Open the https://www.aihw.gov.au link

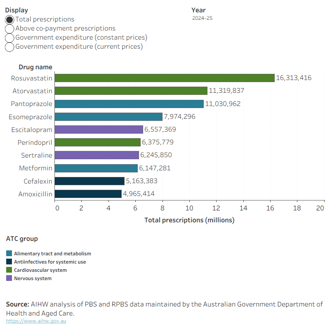(36, 321)
